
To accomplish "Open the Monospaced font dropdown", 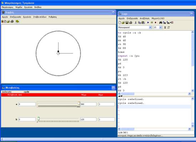I will [x=150, y=27].
